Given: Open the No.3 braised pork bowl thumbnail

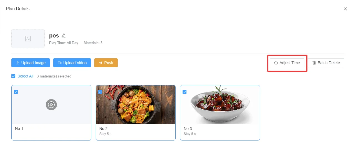Looking at the screenshot, I should point(220,105).
